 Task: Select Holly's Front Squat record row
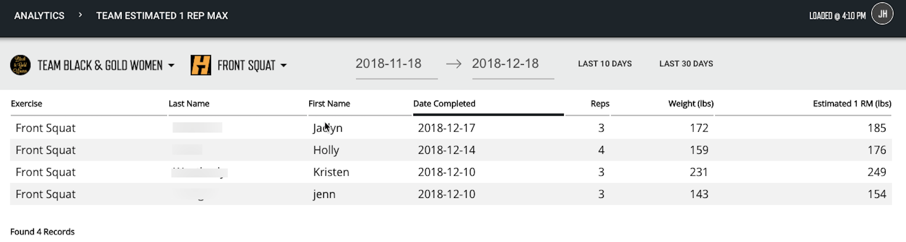[451, 150]
